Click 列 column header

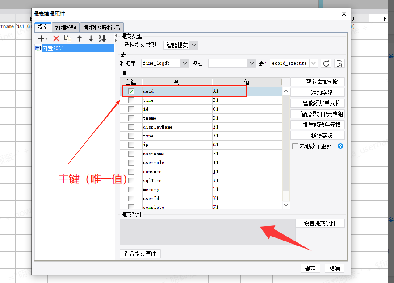(177, 82)
